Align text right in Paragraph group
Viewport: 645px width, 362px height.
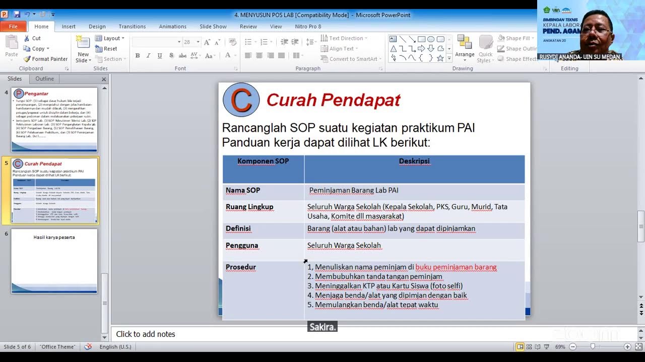click(x=270, y=55)
